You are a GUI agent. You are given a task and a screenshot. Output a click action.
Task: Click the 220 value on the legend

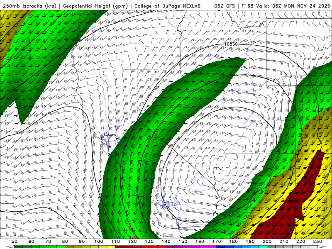coord(301,242)
